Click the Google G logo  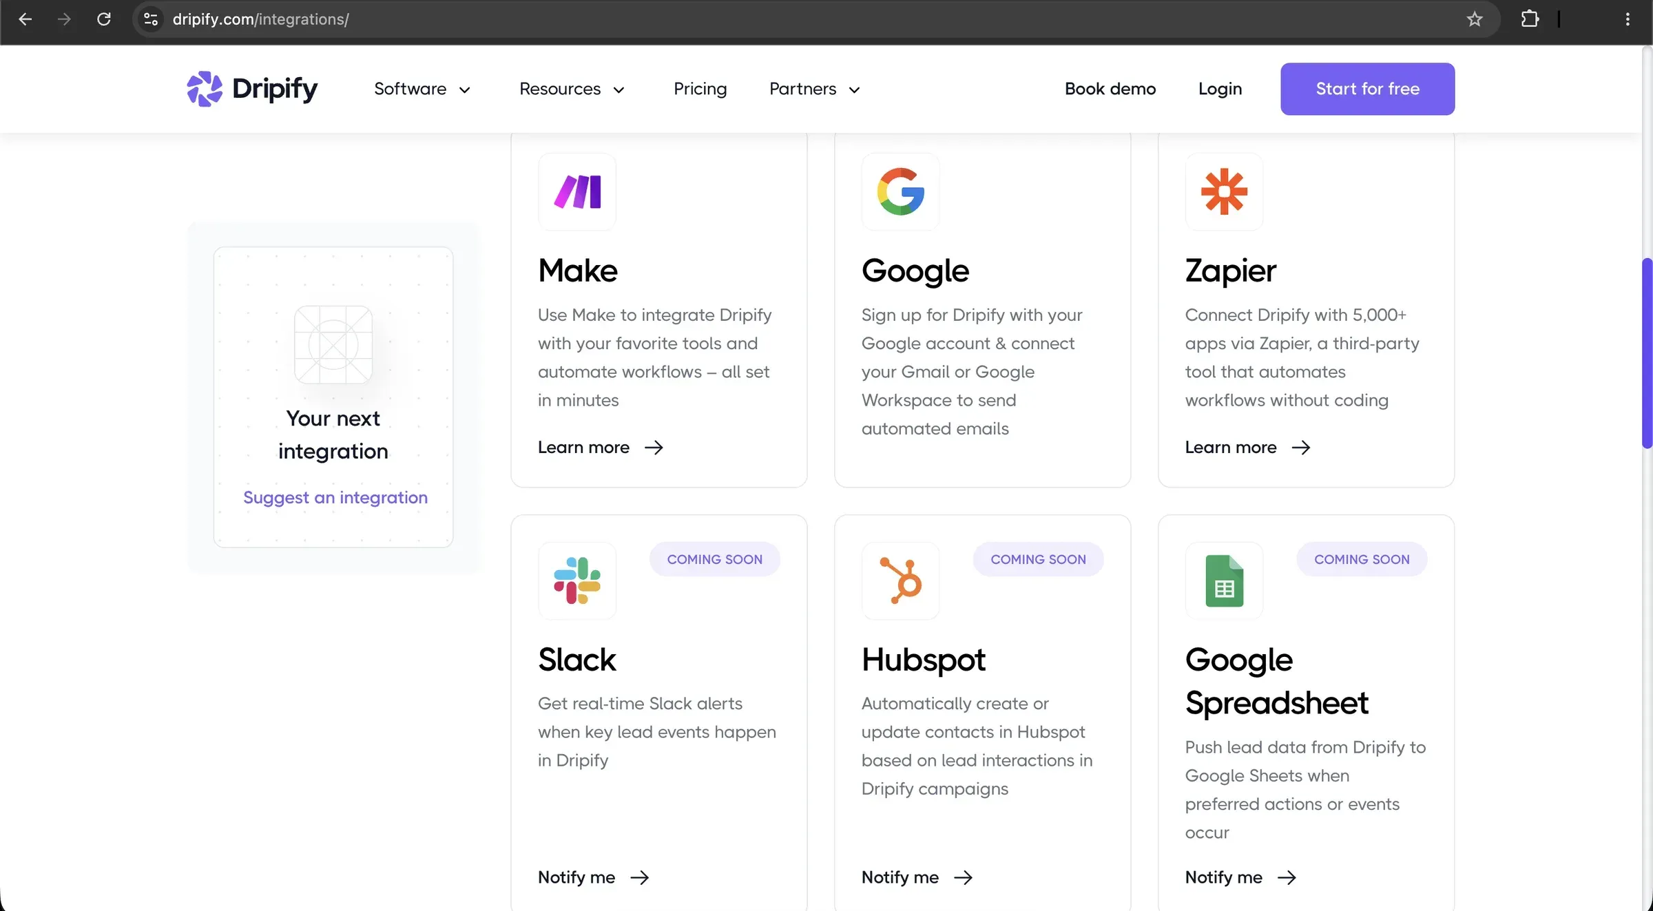[x=900, y=191]
